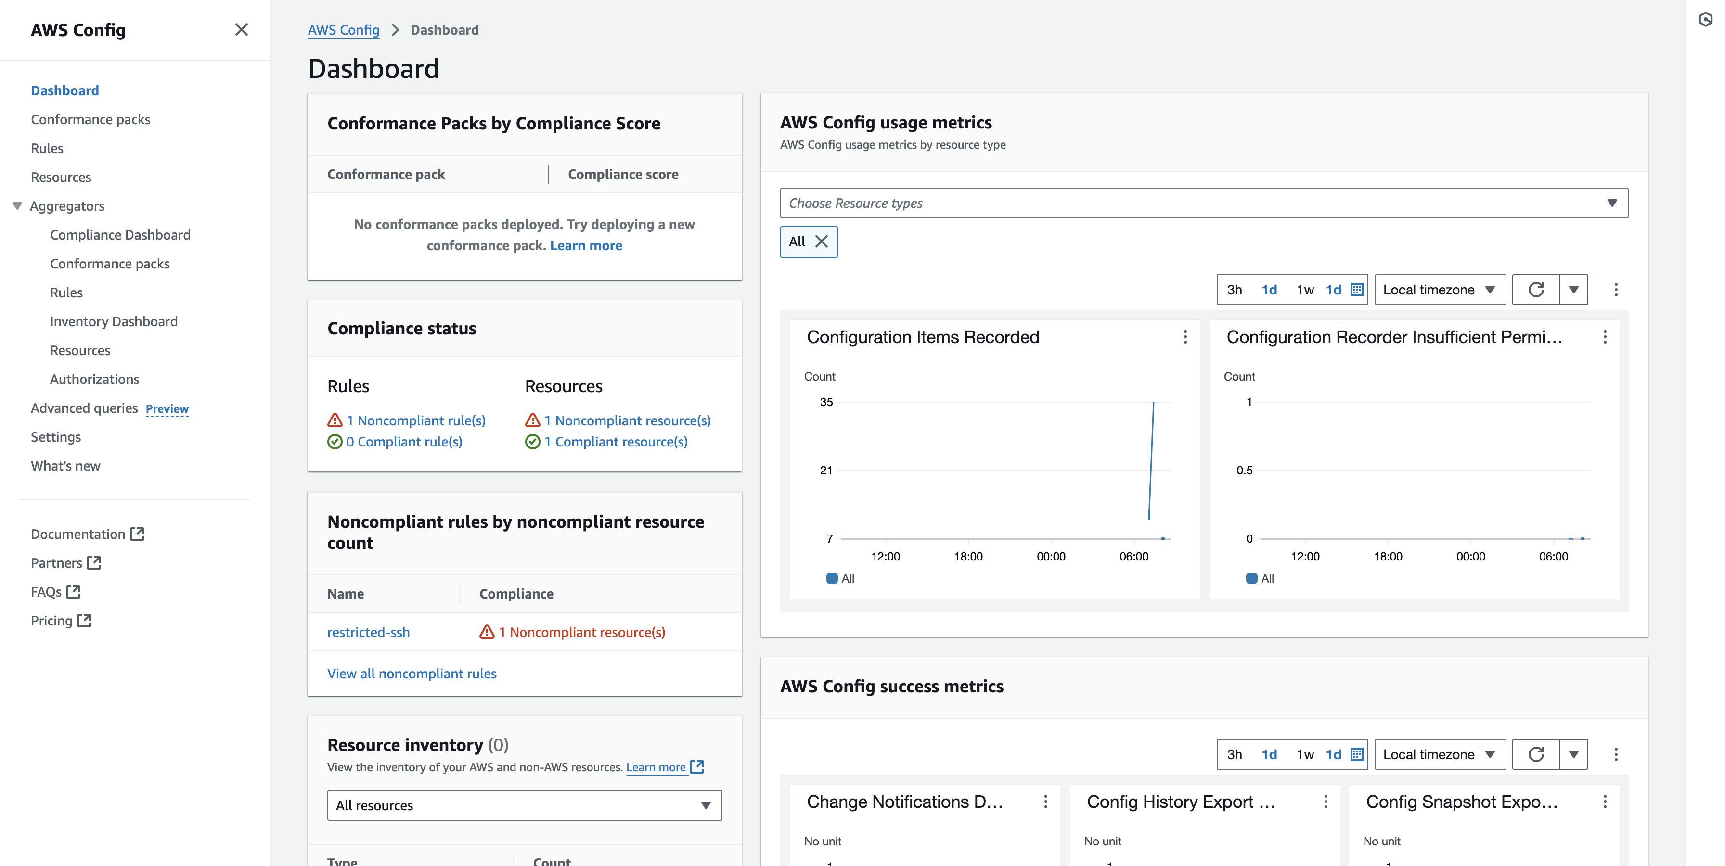Click the Compliance score column header
The height and width of the screenshot is (866, 1725).
point(623,174)
